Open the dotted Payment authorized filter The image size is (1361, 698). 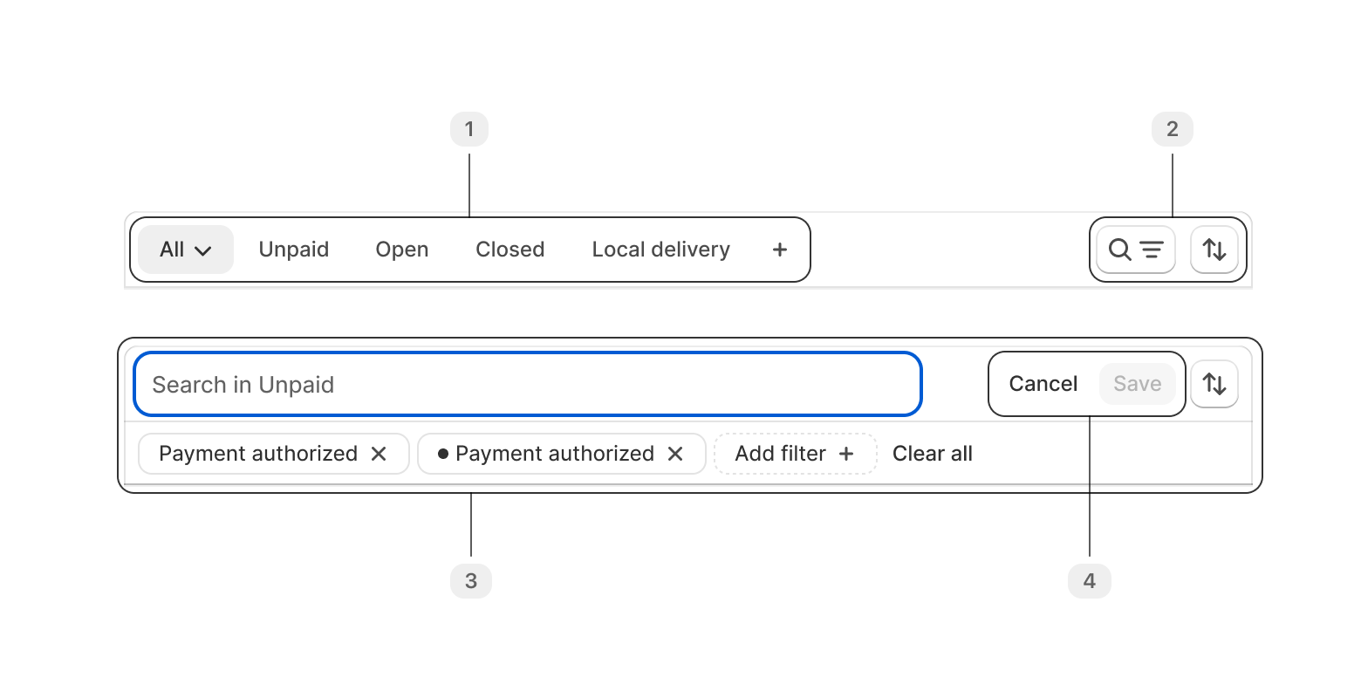(x=546, y=454)
